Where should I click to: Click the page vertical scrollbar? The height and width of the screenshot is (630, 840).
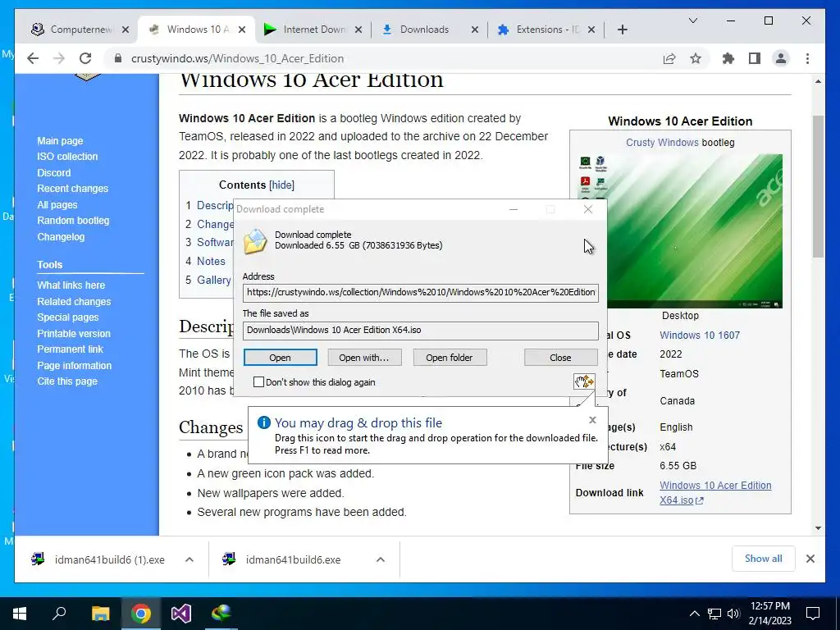[818, 185]
